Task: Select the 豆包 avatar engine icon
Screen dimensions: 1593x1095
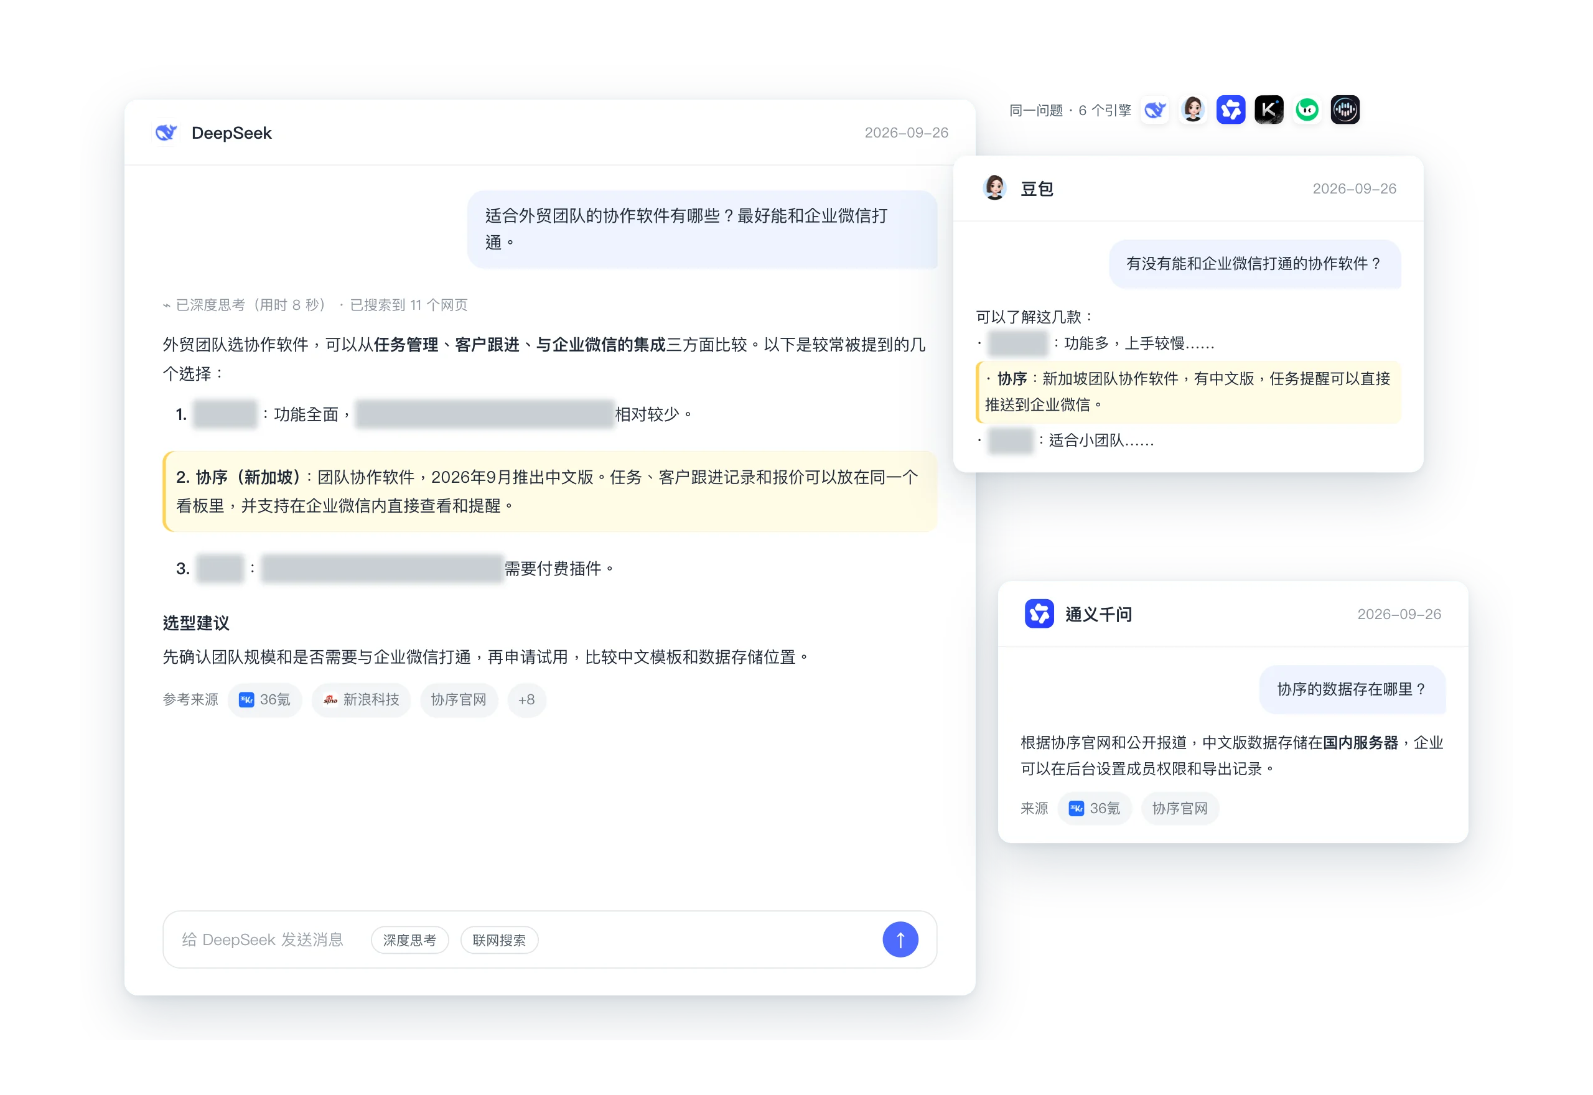Action: [x=1193, y=109]
